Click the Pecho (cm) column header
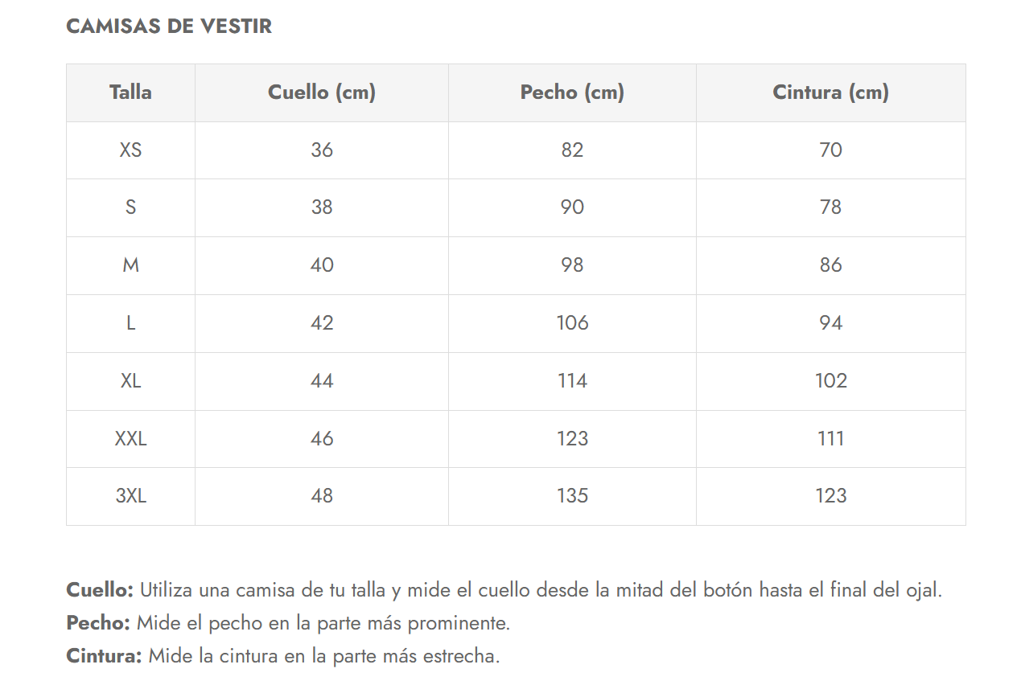1021x685 pixels. tap(572, 92)
